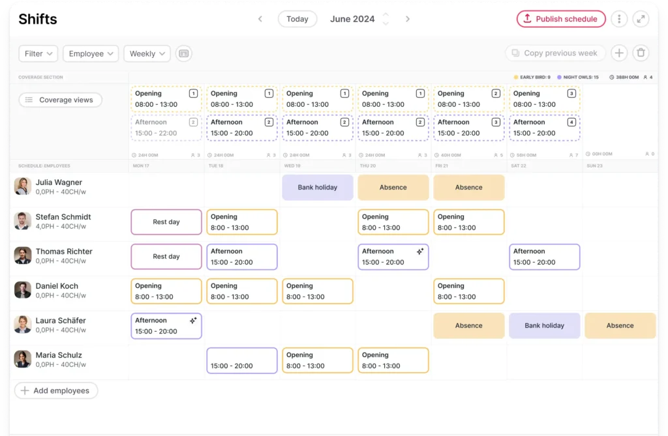Select employee name Julia Wagner
The height and width of the screenshot is (436, 668).
point(59,182)
